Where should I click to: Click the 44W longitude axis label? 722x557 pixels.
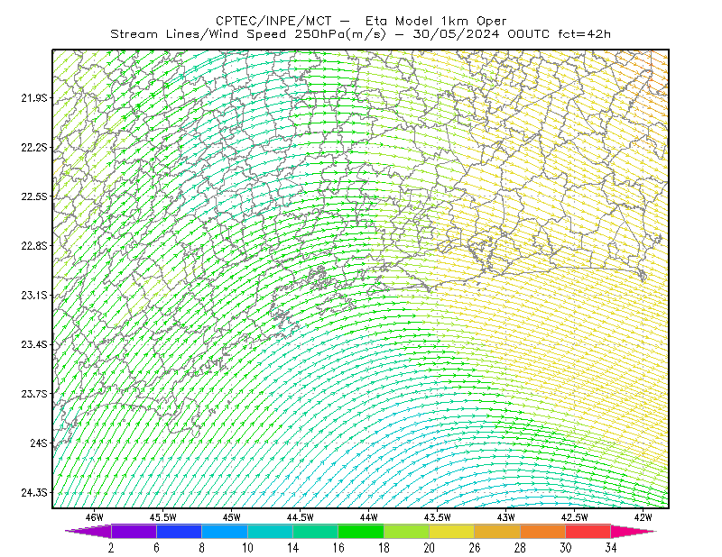(x=369, y=517)
